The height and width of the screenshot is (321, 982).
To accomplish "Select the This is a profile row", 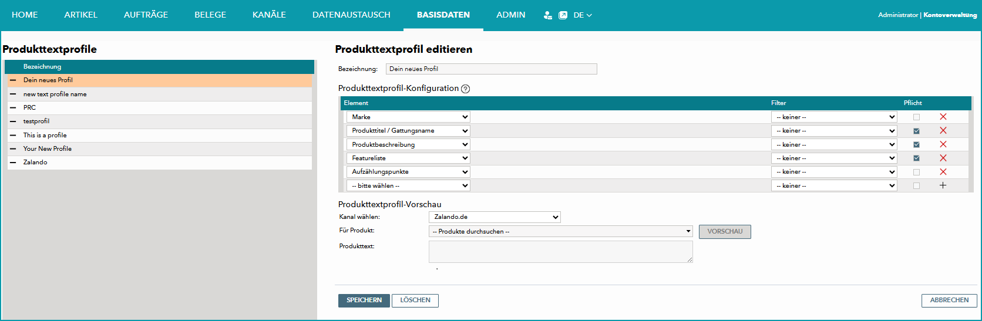I will [160, 136].
